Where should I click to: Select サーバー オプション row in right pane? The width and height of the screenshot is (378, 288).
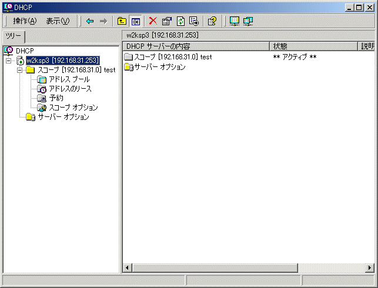[x=155, y=67]
